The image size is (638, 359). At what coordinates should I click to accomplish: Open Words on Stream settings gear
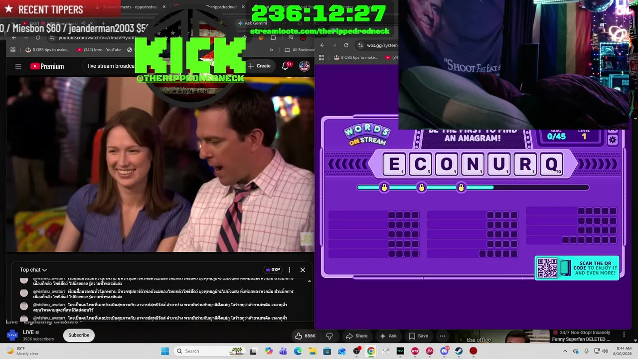pyautogui.click(x=613, y=140)
